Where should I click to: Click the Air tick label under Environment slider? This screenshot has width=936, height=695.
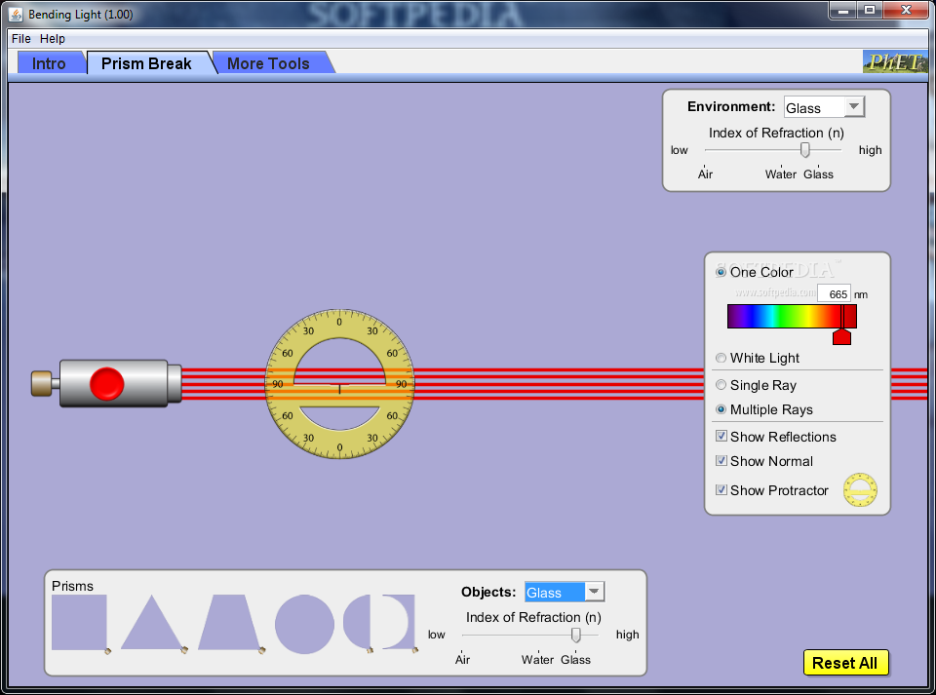coord(705,174)
